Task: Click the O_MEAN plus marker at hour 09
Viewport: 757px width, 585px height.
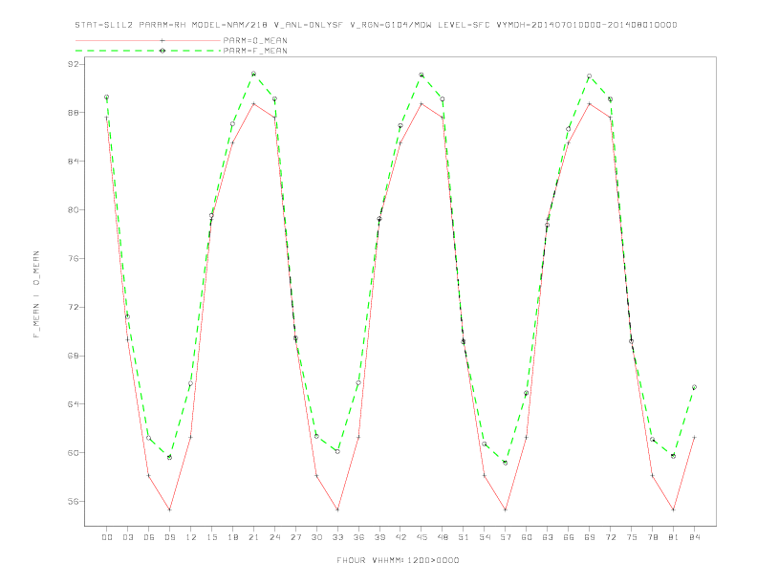Action: [169, 509]
